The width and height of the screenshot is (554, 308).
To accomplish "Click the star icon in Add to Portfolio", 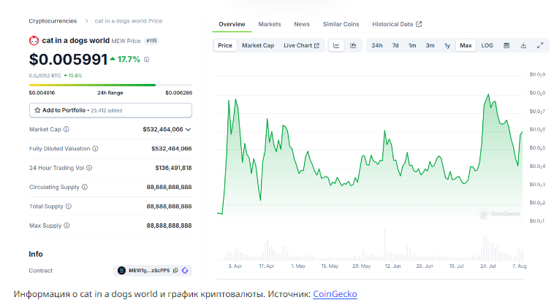I will click(37, 110).
